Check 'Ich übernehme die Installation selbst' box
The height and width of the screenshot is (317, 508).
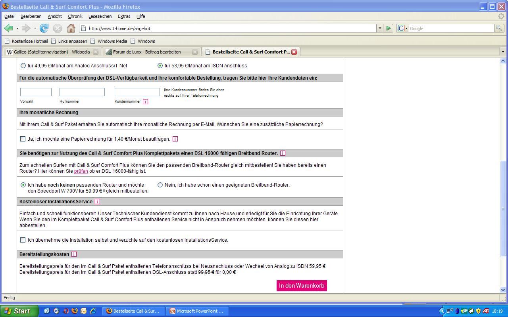click(23, 240)
